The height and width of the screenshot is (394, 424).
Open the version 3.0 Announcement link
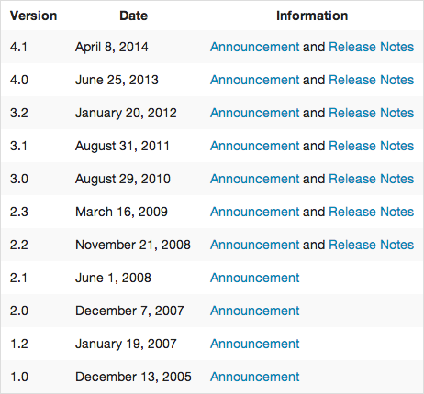pos(254,179)
